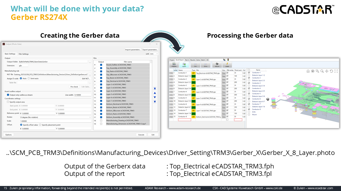This screenshot has width=341, height=191.
Task: Open the Batch tab
Action: click(x=203, y=60)
